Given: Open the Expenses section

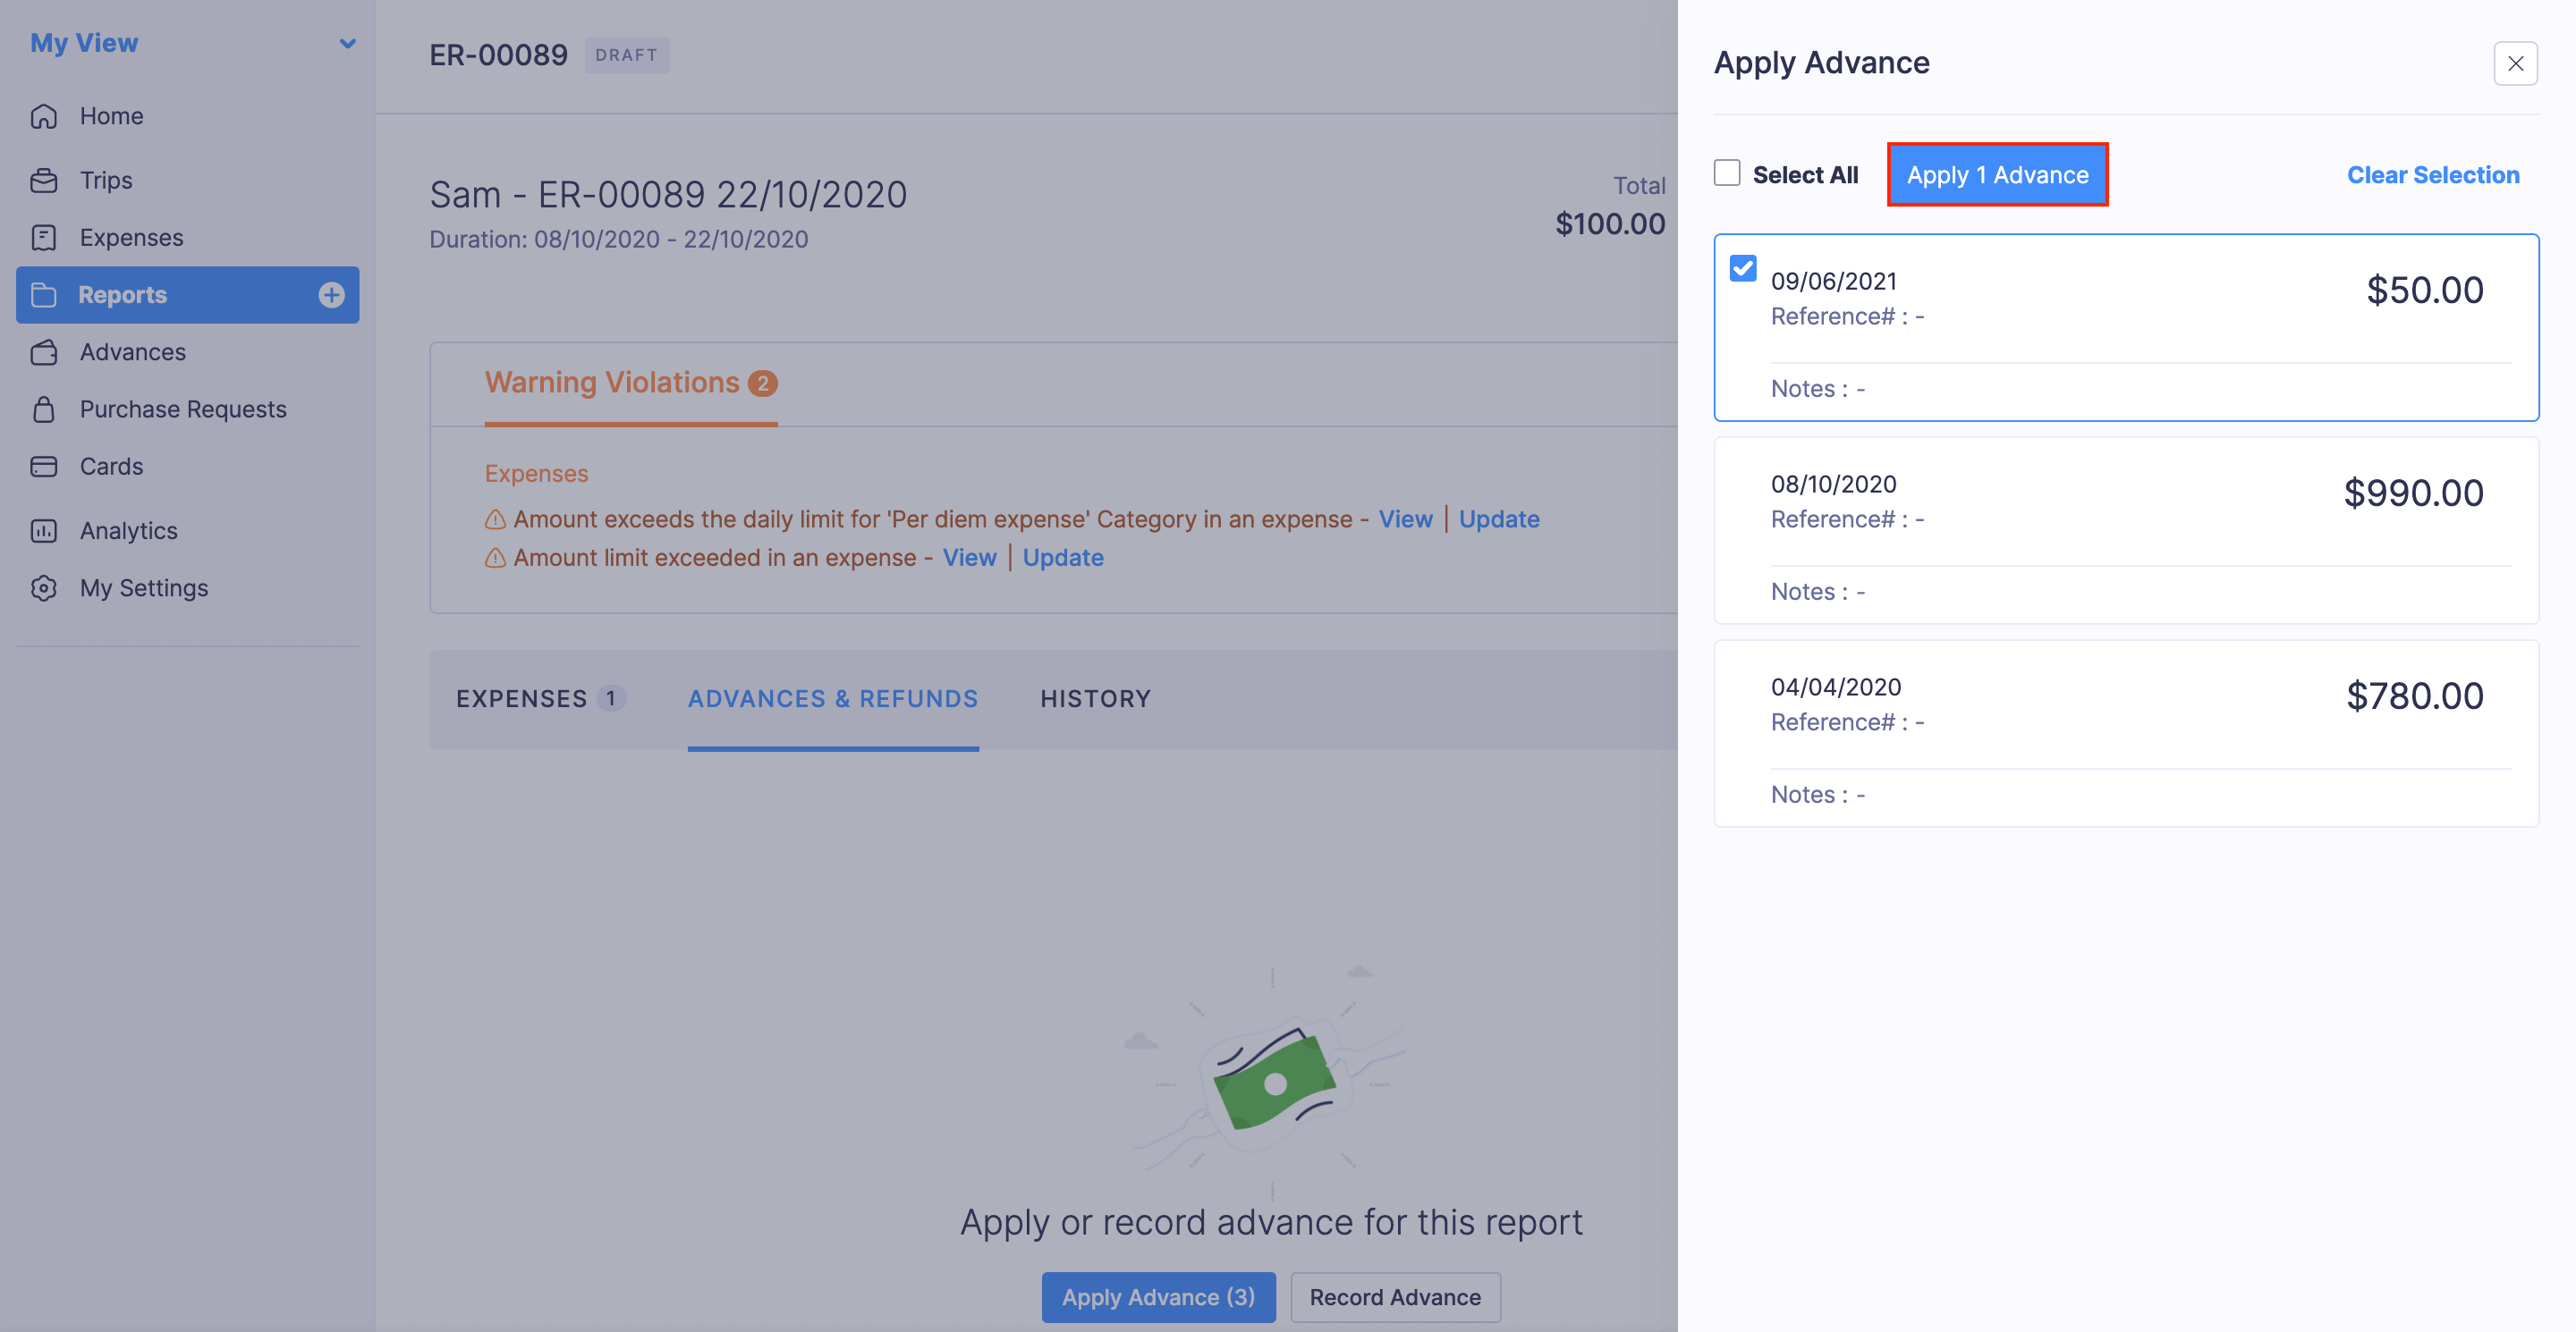Looking at the screenshot, I should [131, 237].
